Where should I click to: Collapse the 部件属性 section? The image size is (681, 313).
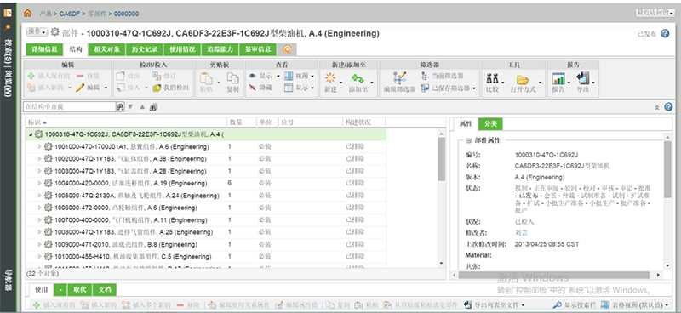[x=468, y=140]
